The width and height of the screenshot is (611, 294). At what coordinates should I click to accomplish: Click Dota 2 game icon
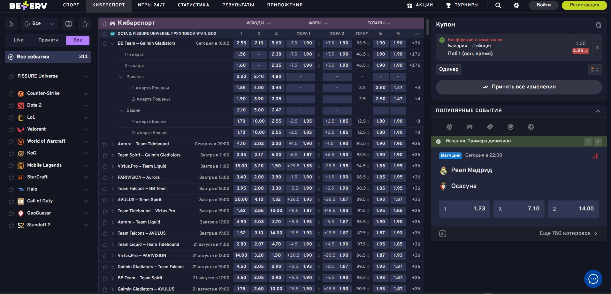(21, 105)
